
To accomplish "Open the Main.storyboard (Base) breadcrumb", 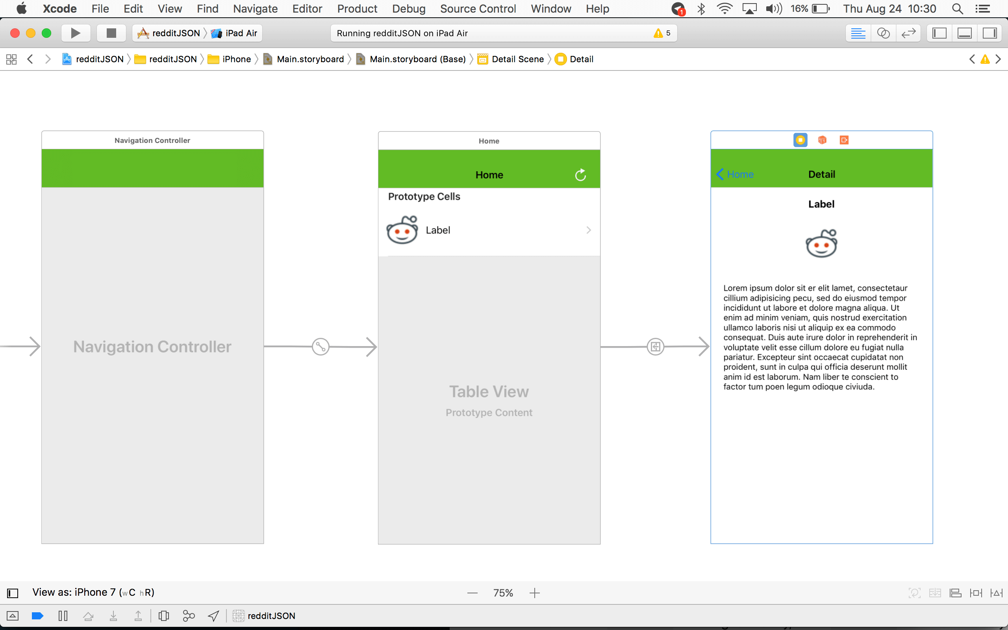I will [417, 59].
